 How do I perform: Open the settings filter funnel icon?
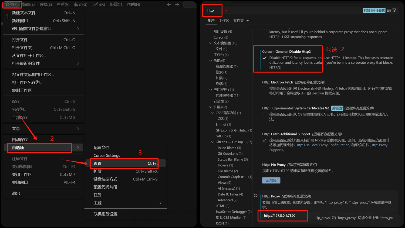394,10
